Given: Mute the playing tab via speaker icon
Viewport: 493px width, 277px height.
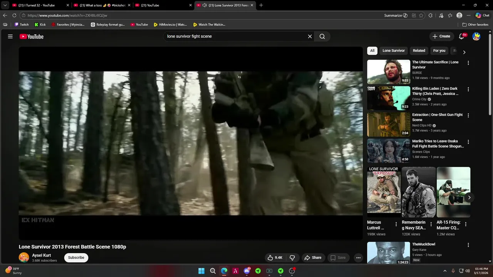Looking at the screenshot, I should 204,5.
